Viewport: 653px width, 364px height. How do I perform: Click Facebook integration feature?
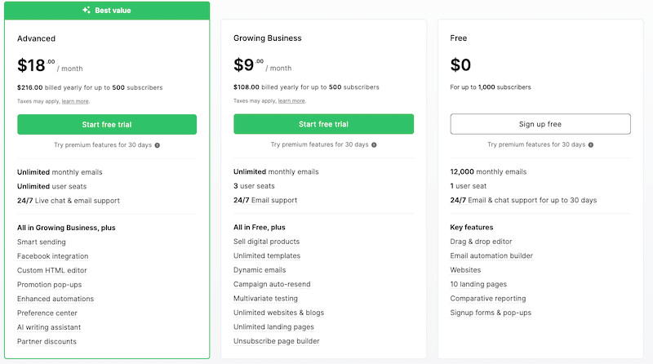pos(52,256)
